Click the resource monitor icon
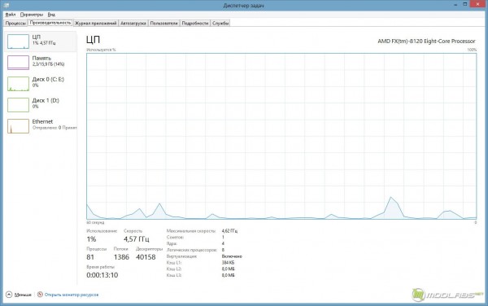The width and height of the screenshot is (488, 306). click(40, 295)
